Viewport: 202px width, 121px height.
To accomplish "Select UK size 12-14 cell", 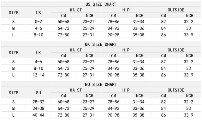I will [x=39, y=75].
